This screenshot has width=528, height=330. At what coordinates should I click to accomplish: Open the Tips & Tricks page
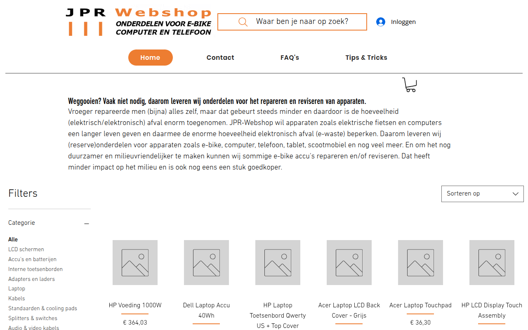click(x=366, y=58)
